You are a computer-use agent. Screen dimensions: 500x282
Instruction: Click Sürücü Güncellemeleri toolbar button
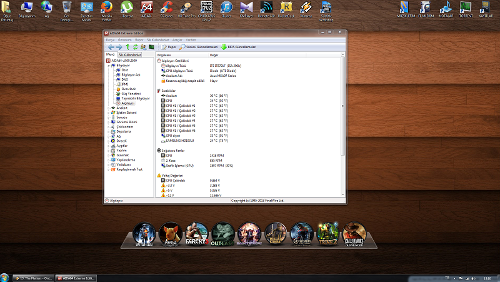(x=199, y=47)
